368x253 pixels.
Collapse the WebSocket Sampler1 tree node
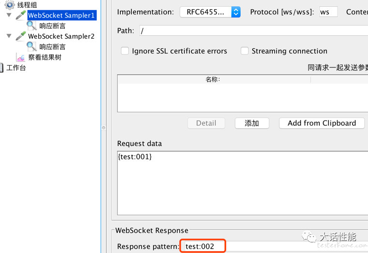(x=9, y=15)
